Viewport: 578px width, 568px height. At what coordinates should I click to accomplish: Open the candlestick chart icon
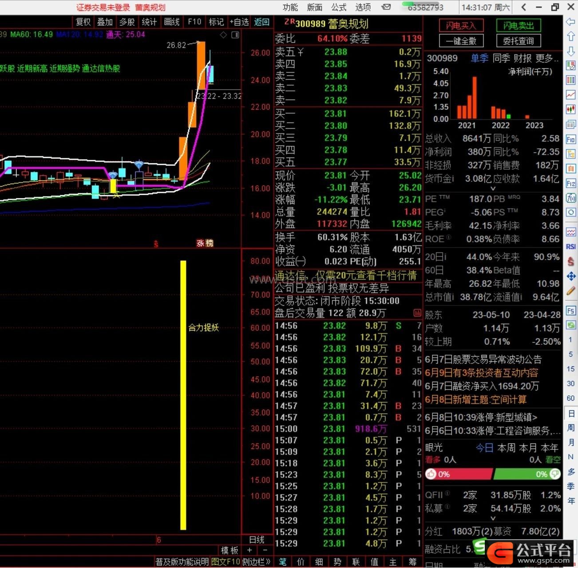[571, 109]
